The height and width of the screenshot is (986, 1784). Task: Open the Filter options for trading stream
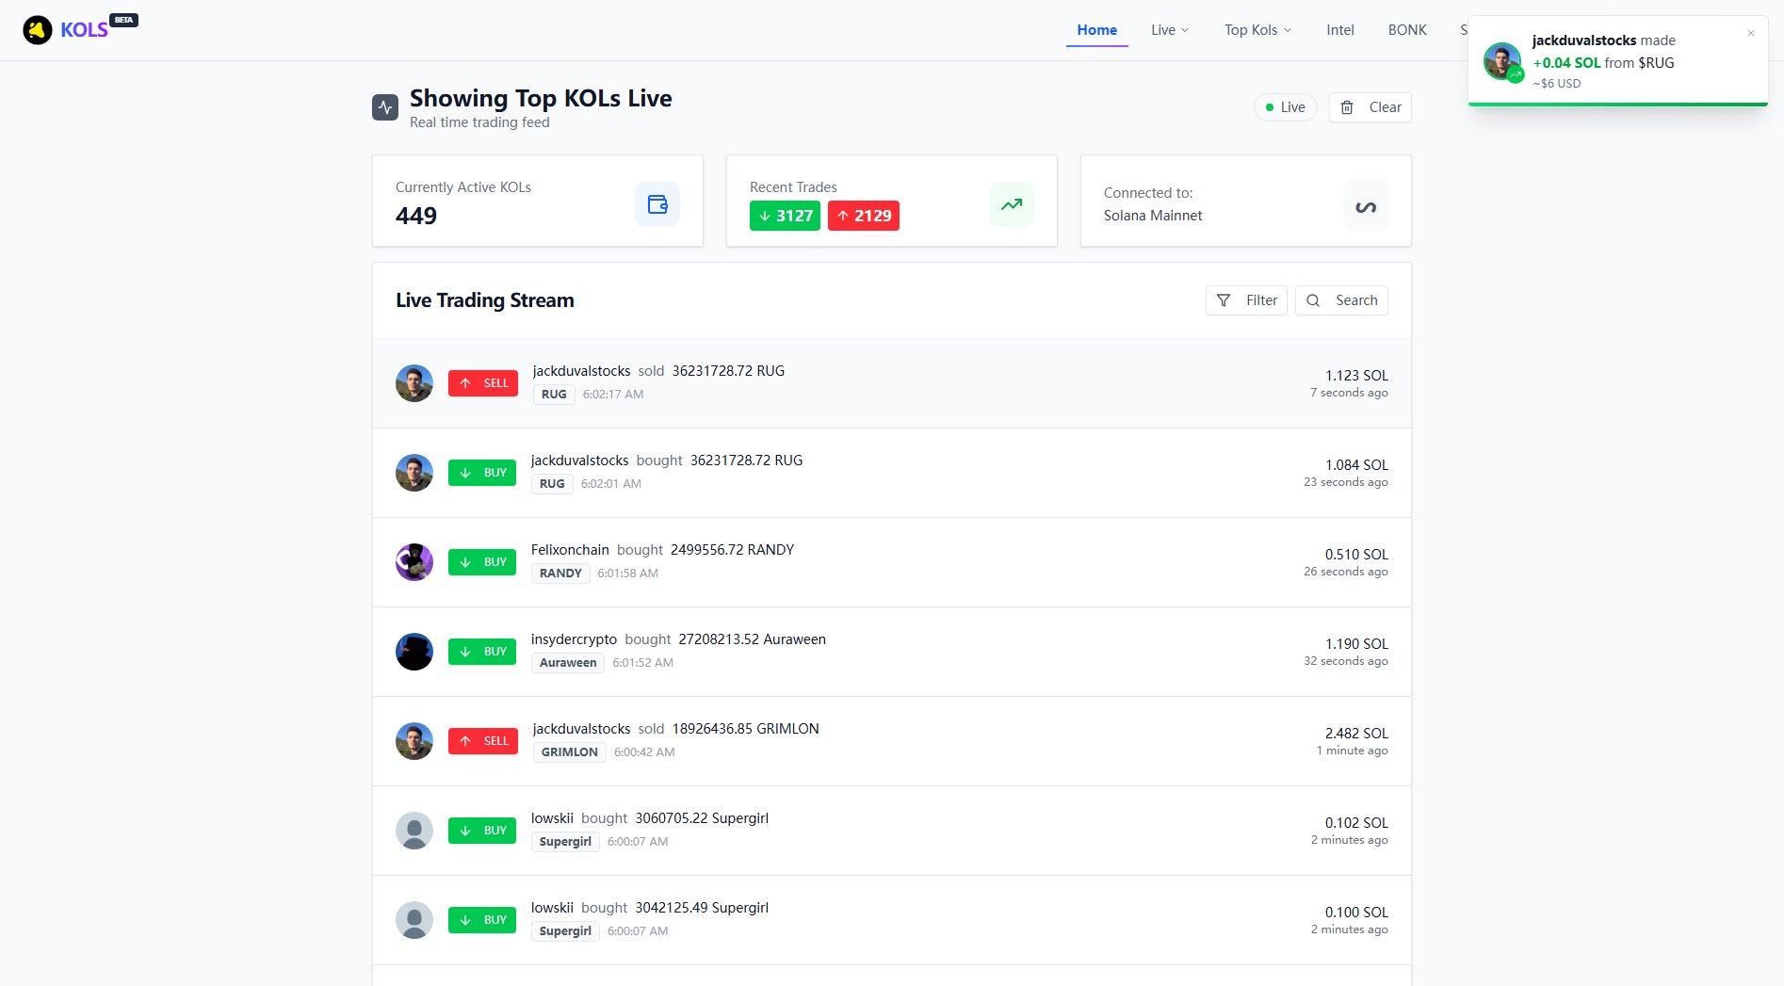(x=1246, y=300)
